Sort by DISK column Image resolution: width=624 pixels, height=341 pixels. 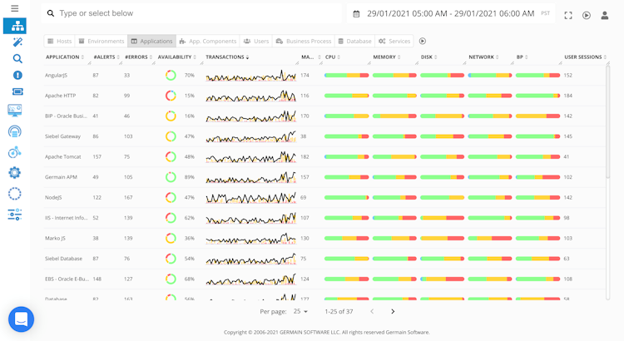click(429, 57)
